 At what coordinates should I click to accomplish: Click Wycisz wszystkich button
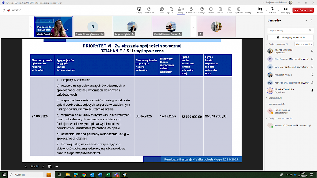[x=304, y=44]
